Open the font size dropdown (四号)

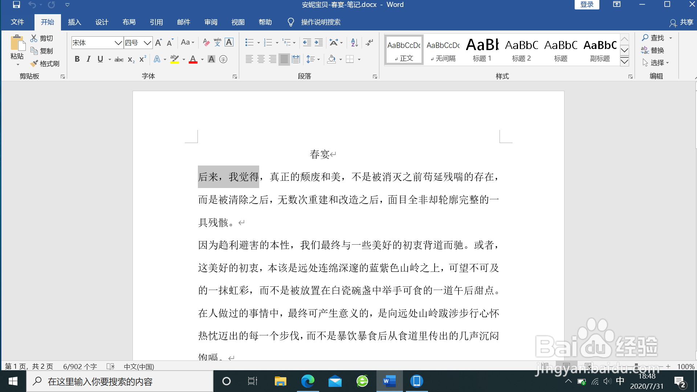click(x=147, y=43)
